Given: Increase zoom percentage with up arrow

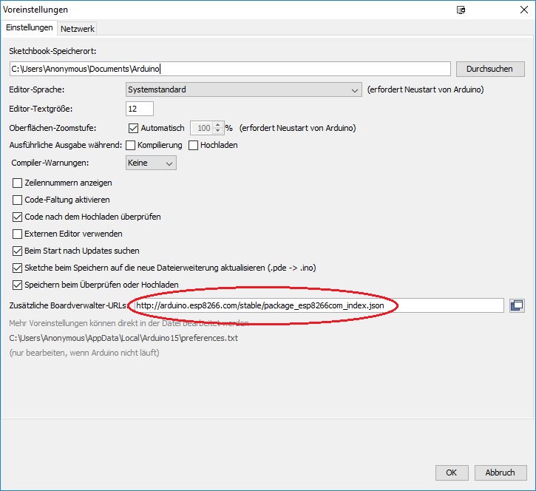Looking at the screenshot, I should (x=218, y=125).
